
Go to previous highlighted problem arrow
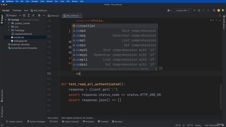pyautogui.click(x=216, y=20)
